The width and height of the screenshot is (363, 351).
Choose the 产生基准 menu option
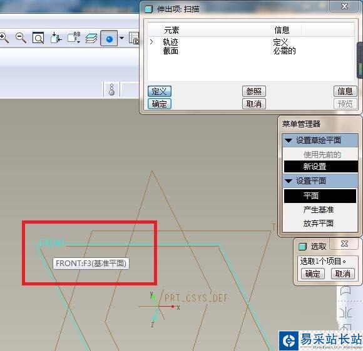tap(319, 210)
